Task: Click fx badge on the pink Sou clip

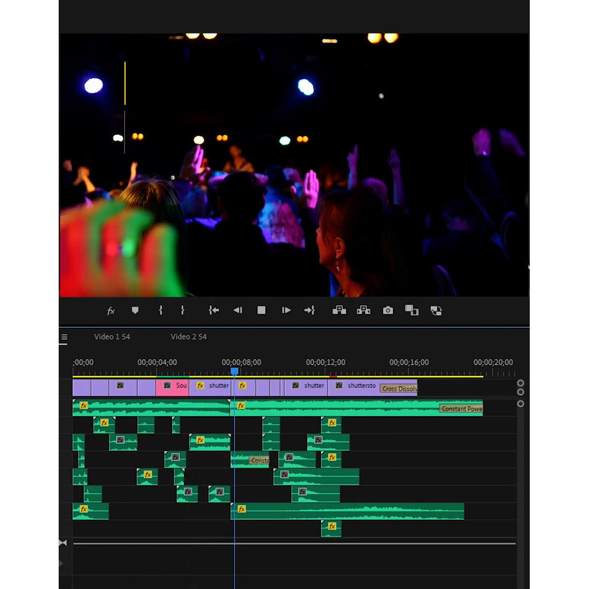Action: (167, 385)
